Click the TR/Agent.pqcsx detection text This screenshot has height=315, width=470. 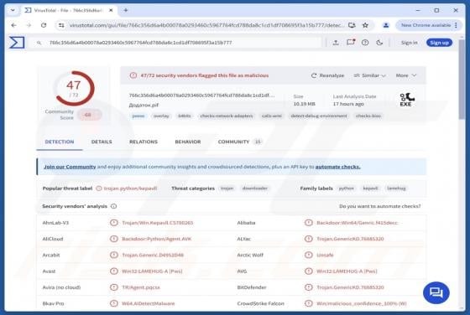(x=141, y=287)
